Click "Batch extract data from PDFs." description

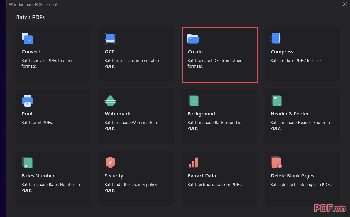(x=214, y=185)
